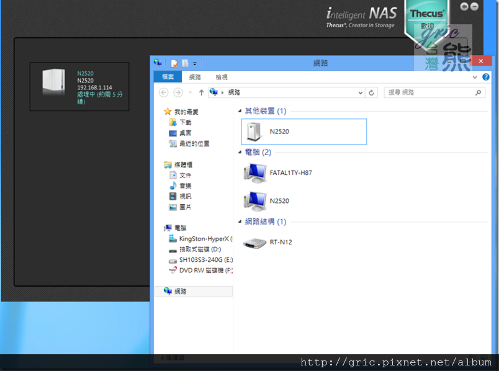Viewport: 499px width, 371px height.
Task: Open the 視訊 library
Action: (x=180, y=196)
